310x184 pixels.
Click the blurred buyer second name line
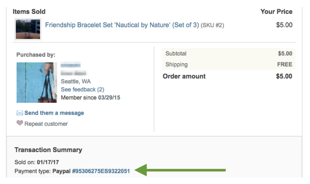[73, 73]
